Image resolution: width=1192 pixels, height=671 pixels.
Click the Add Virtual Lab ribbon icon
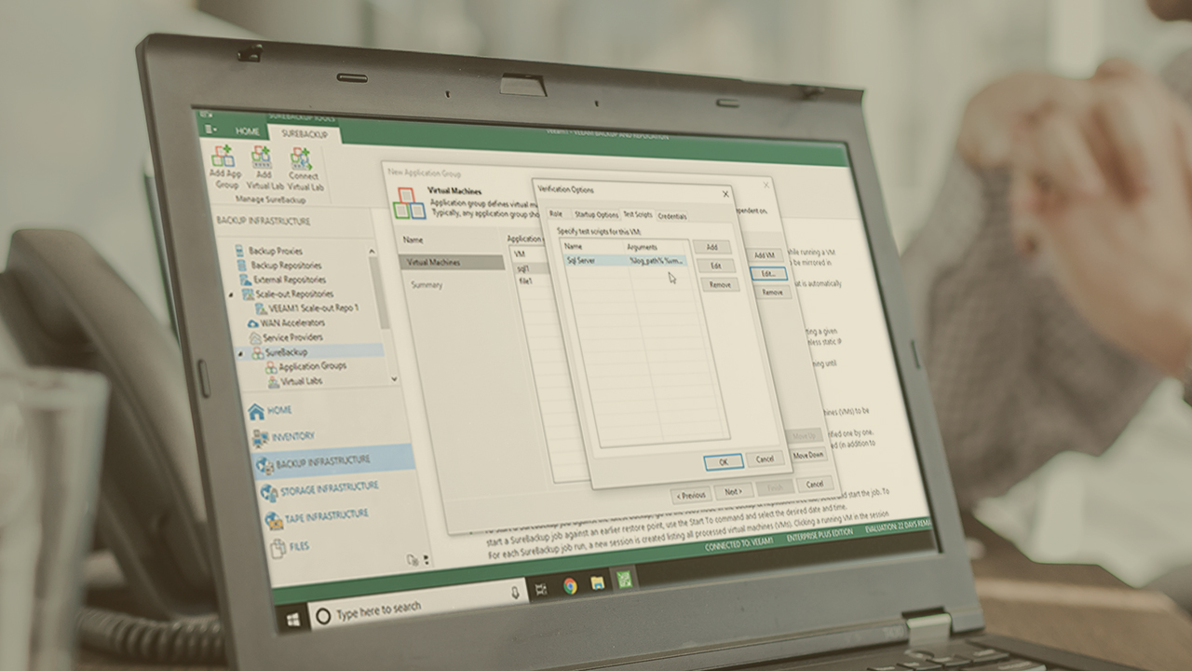pos(263,168)
